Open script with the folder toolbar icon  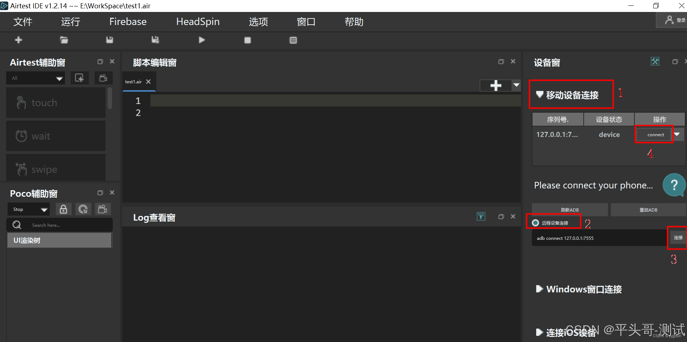(x=64, y=40)
